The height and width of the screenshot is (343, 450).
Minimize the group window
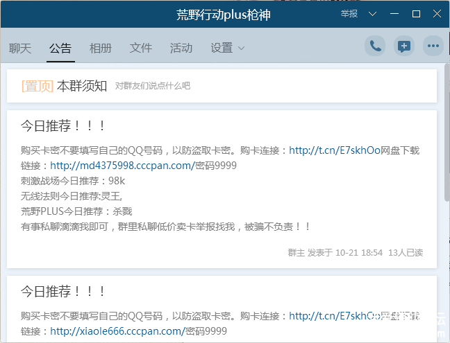pyautogui.click(x=394, y=14)
